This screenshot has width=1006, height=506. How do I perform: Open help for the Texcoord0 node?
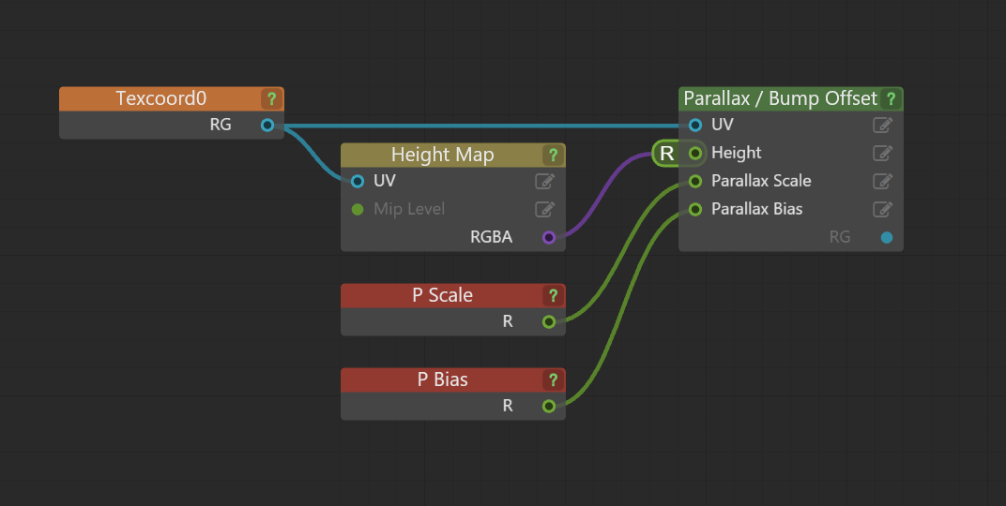[x=271, y=98]
